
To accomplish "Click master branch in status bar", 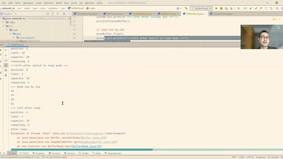I will click(273, 157).
